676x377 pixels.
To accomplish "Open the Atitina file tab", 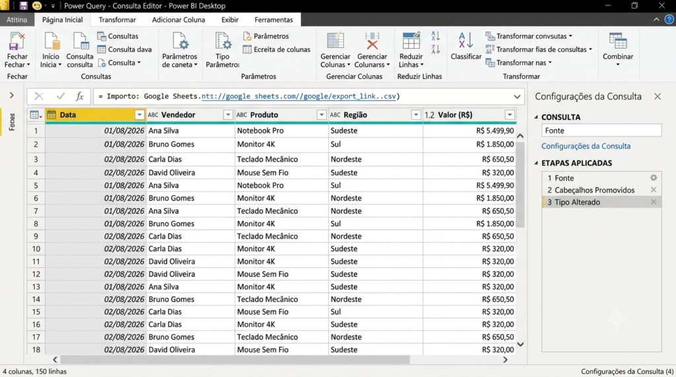I will click(17, 20).
